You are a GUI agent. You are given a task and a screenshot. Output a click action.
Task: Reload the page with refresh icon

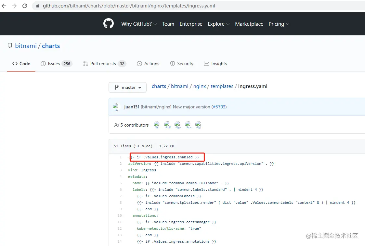click(25, 6)
